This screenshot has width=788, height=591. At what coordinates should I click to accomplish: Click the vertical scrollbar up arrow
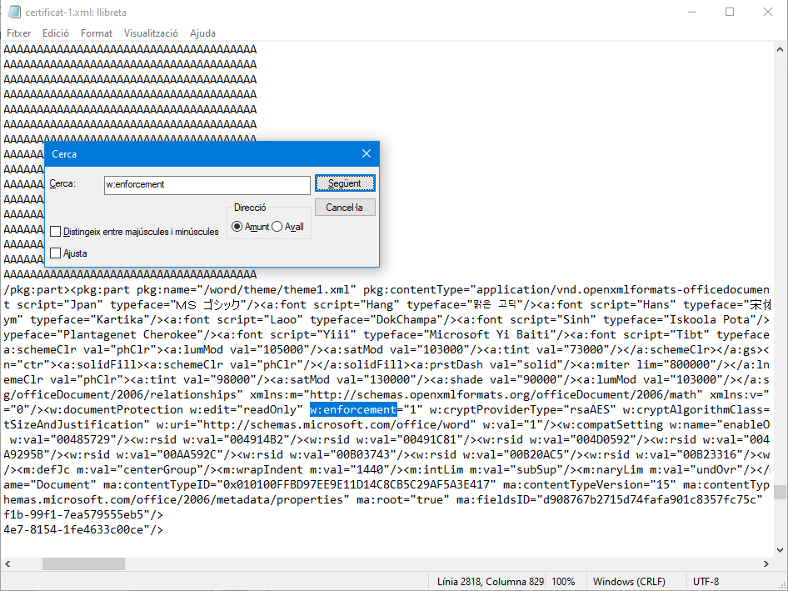[780, 49]
